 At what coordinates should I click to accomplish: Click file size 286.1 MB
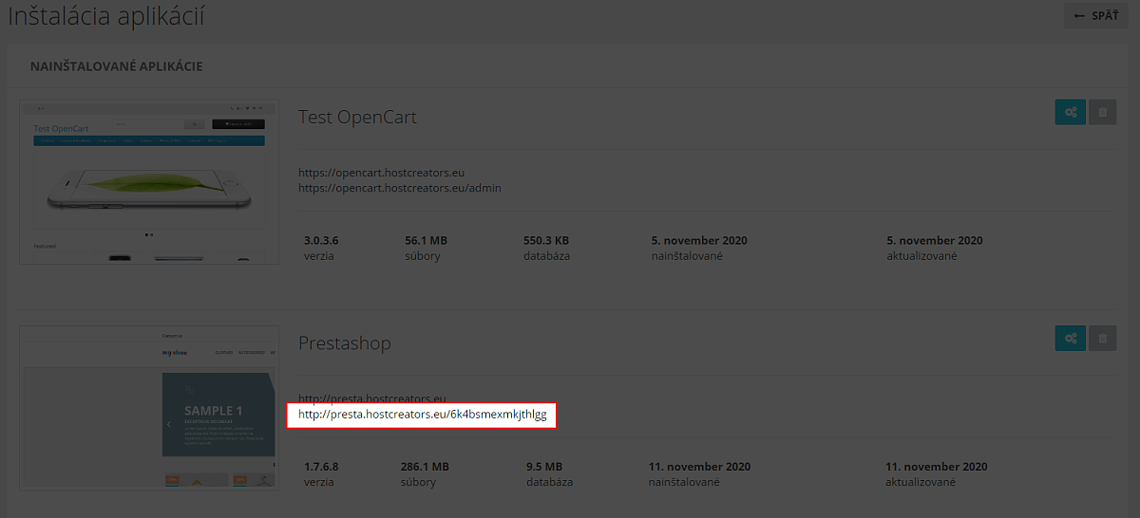[425, 467]
